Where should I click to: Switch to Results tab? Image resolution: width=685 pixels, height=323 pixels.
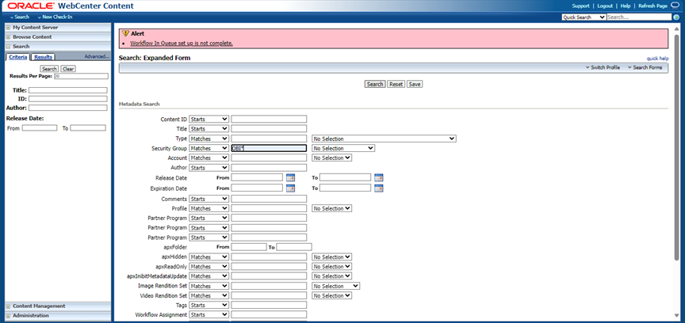(x=44, y=57)
